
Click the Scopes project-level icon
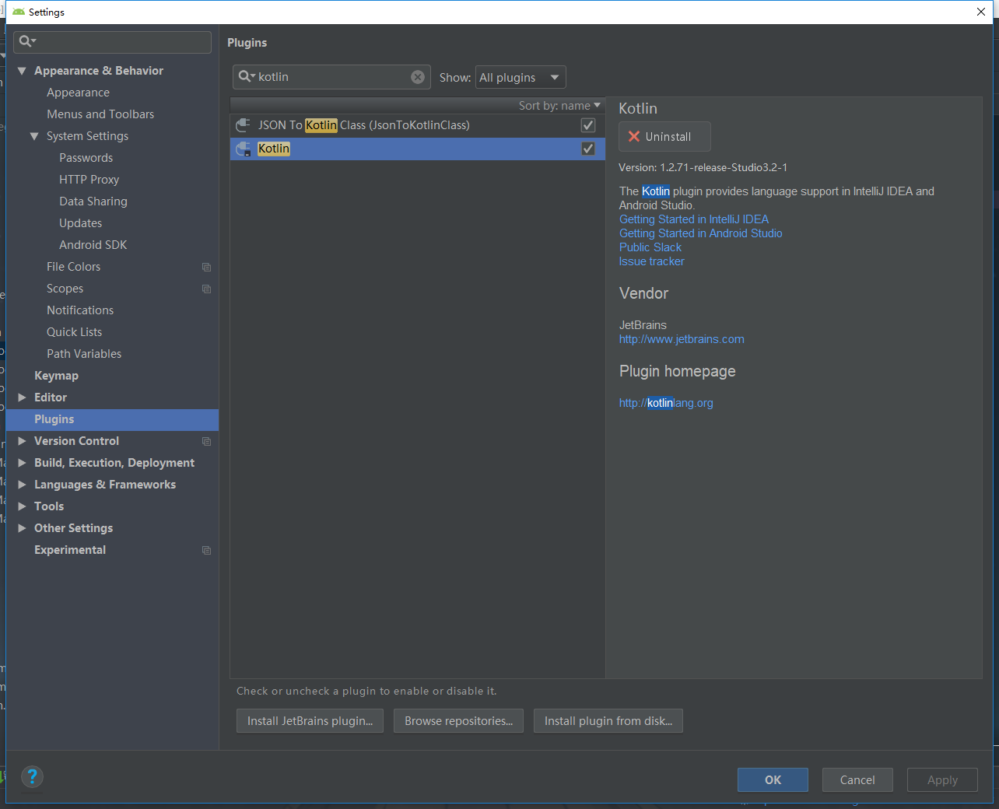(x=206, y=289)
